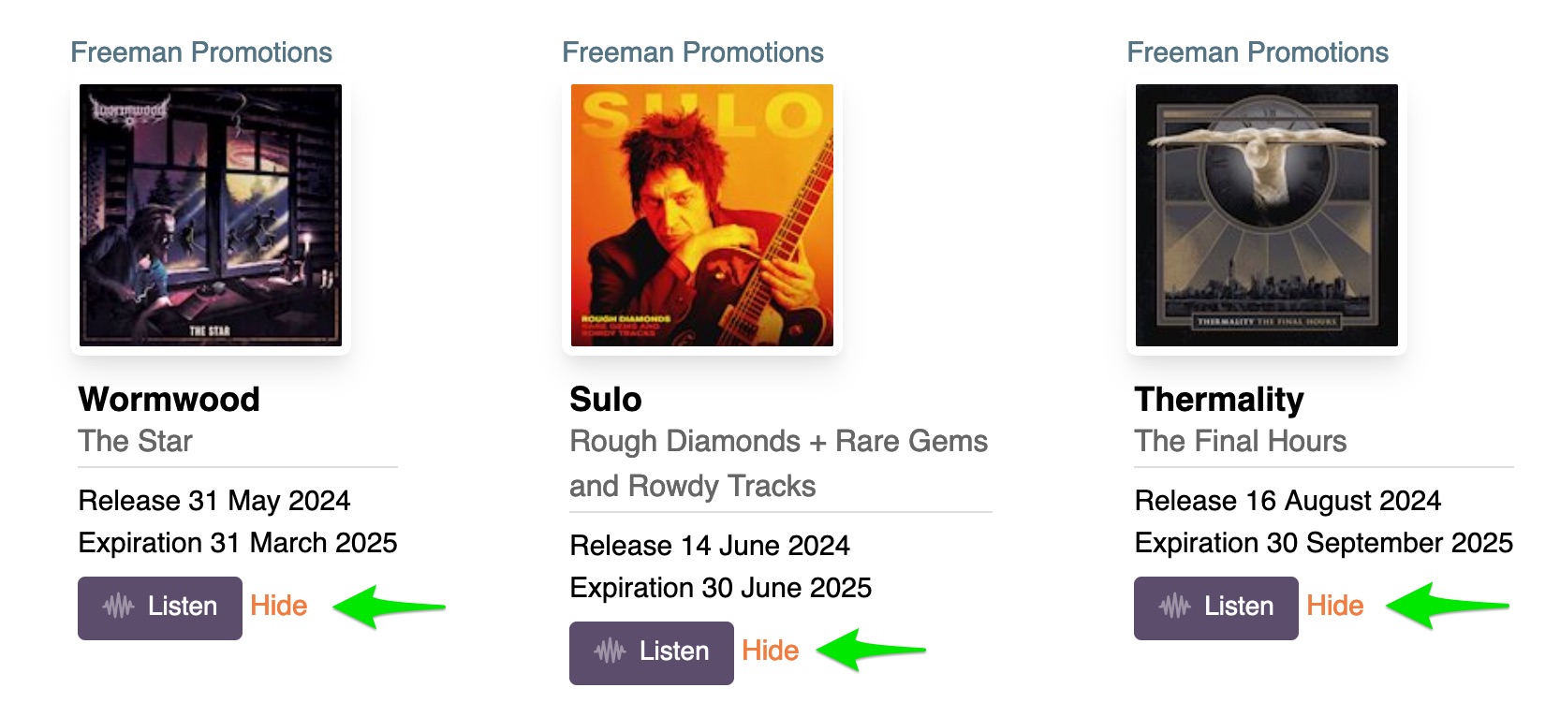Hide the Sulo release
Viewport: 1560px width, 717px height.
770,651
